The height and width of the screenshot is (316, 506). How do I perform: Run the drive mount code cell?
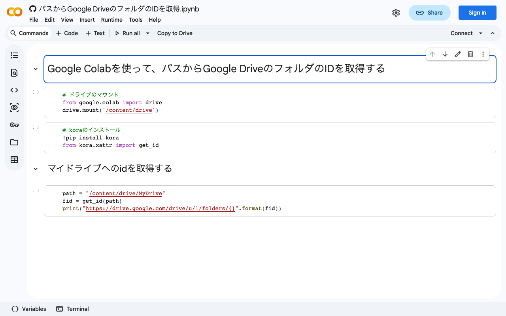point(36,92)
